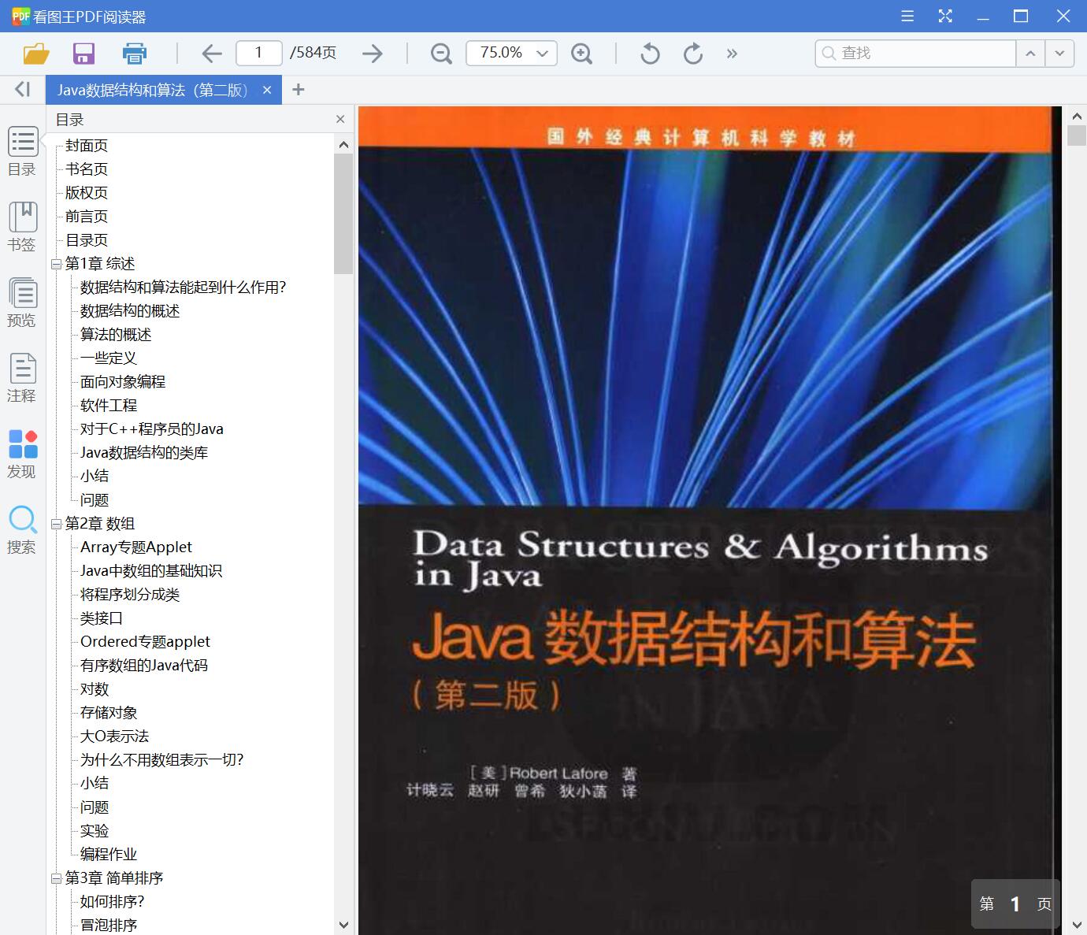
Task: Collapse the 第2章 数组 tree node
Action: point(56,524)
